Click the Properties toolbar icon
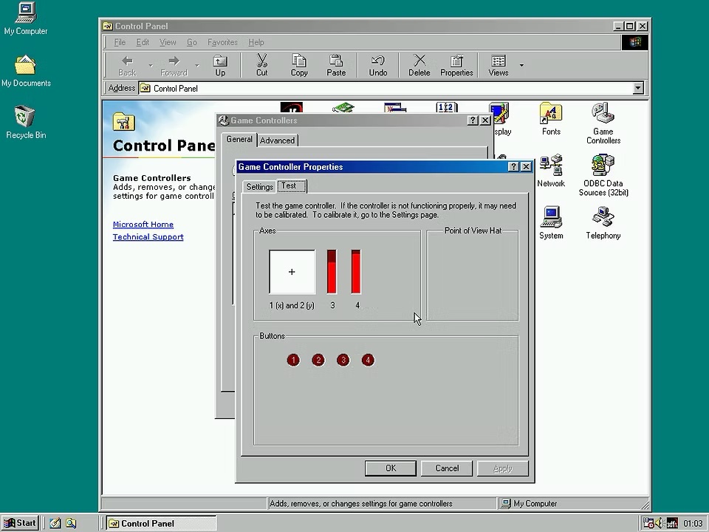 [x=456, y=66]
